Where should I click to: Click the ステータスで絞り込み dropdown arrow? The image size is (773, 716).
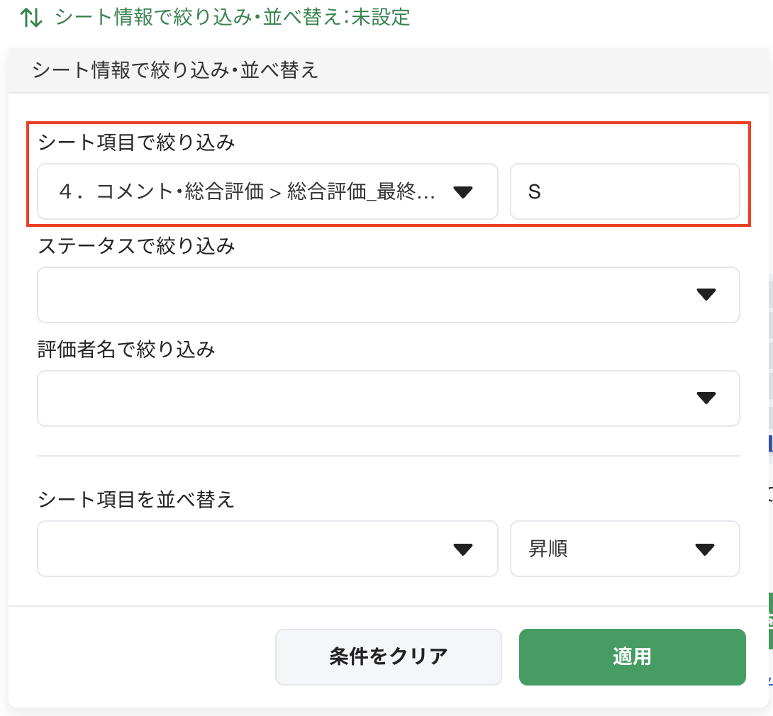[x=706, y=295]
